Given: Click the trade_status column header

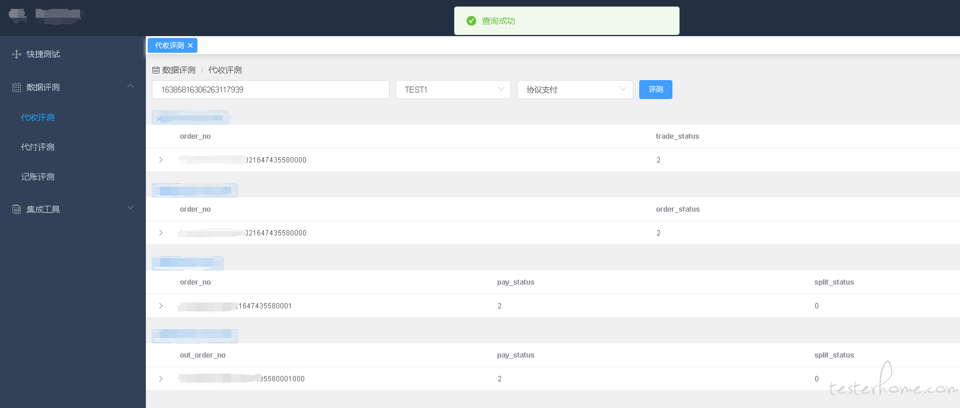Looking at the screenshot, I should coord(677,136).
